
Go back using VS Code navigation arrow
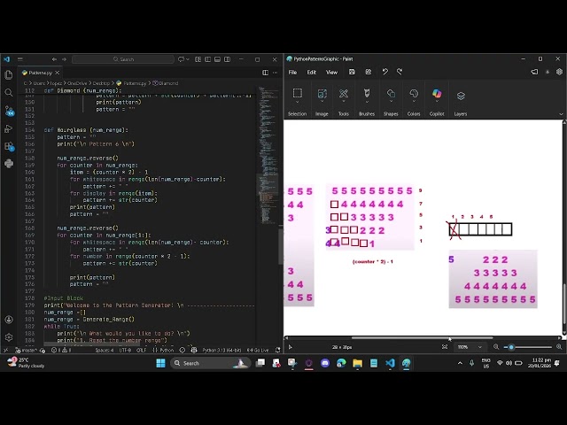(54, 59)
